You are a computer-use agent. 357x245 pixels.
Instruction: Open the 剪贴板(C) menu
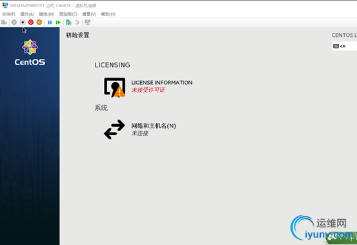pos(68,14)
